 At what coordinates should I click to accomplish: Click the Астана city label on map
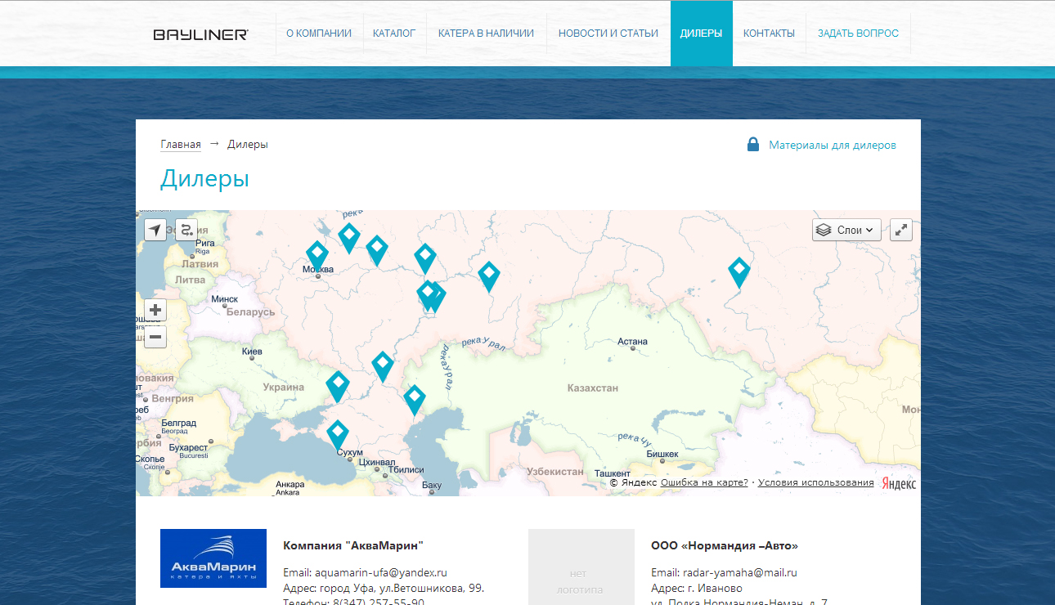[633, 342]
